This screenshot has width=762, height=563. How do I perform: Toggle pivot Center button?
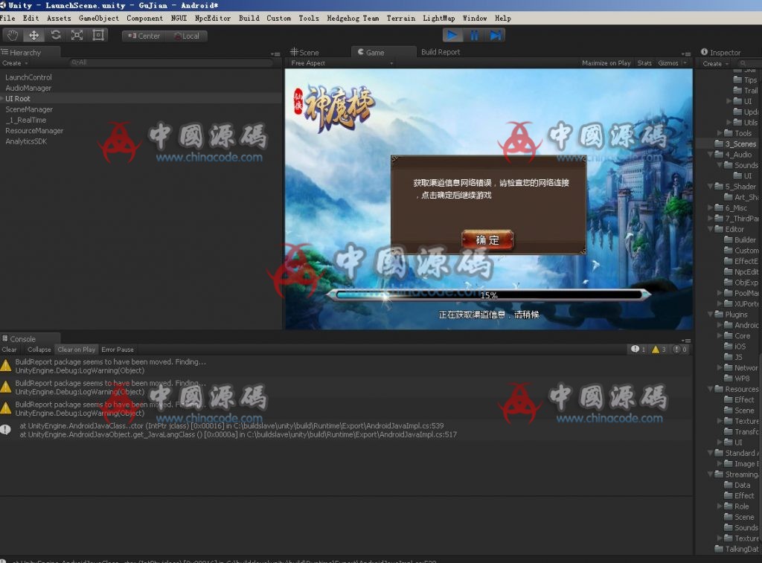pos(144,36)
